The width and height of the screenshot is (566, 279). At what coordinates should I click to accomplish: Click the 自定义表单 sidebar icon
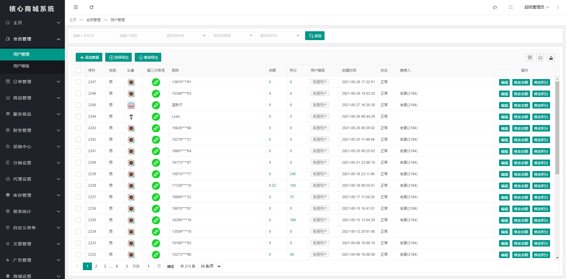coord(8,227)
